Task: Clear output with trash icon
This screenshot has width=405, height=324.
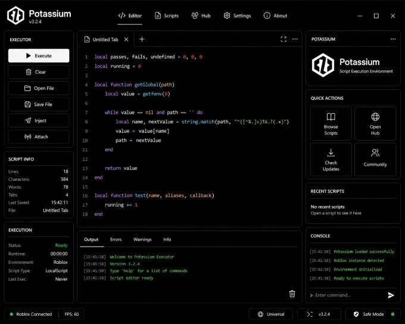Action: tap(292, 294)
